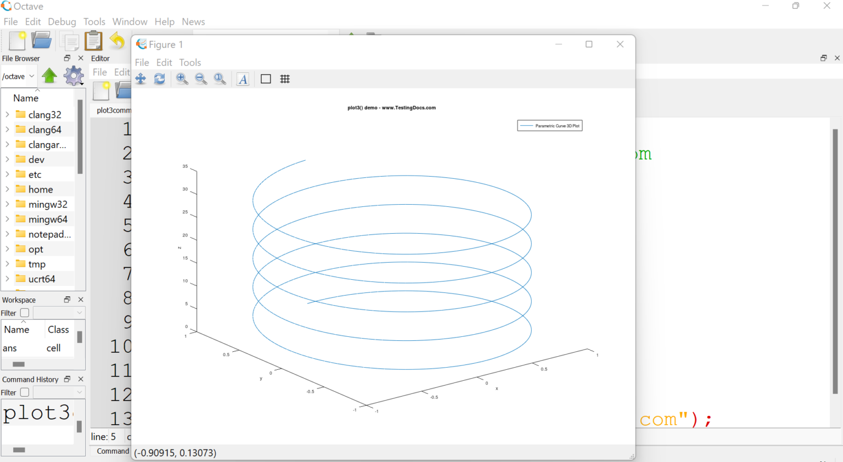Enable the Workspace filter checkbox
This screenshot has width=843, height=462.
24,312
